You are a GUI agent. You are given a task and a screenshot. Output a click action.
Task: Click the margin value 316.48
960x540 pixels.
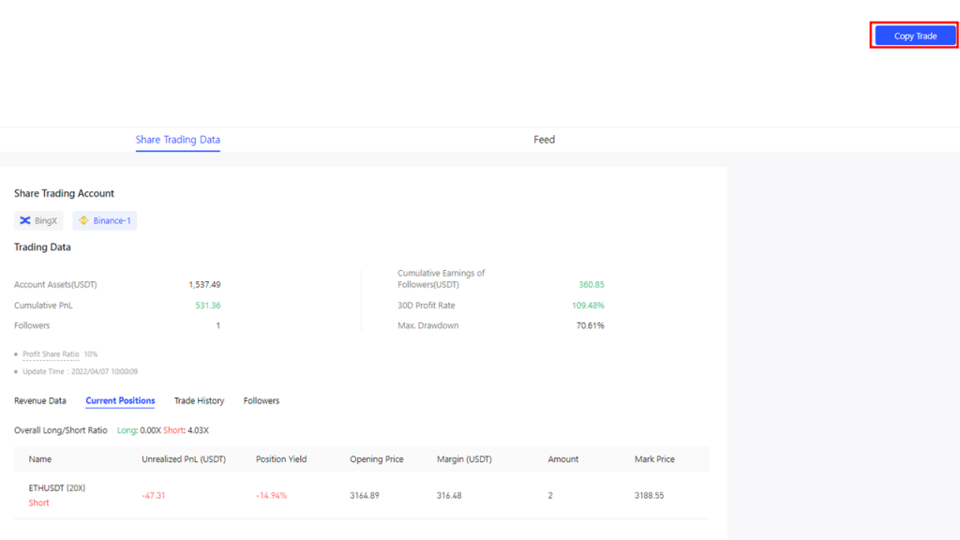pyautogui.click(x=449, y=495)
